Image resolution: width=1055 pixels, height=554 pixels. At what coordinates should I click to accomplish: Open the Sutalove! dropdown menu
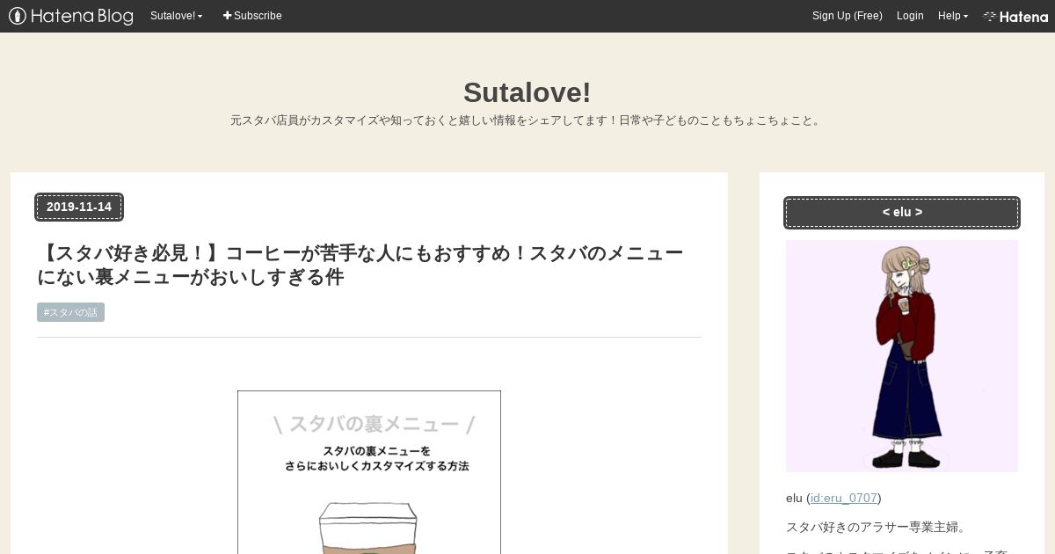[x=176, y=16]
